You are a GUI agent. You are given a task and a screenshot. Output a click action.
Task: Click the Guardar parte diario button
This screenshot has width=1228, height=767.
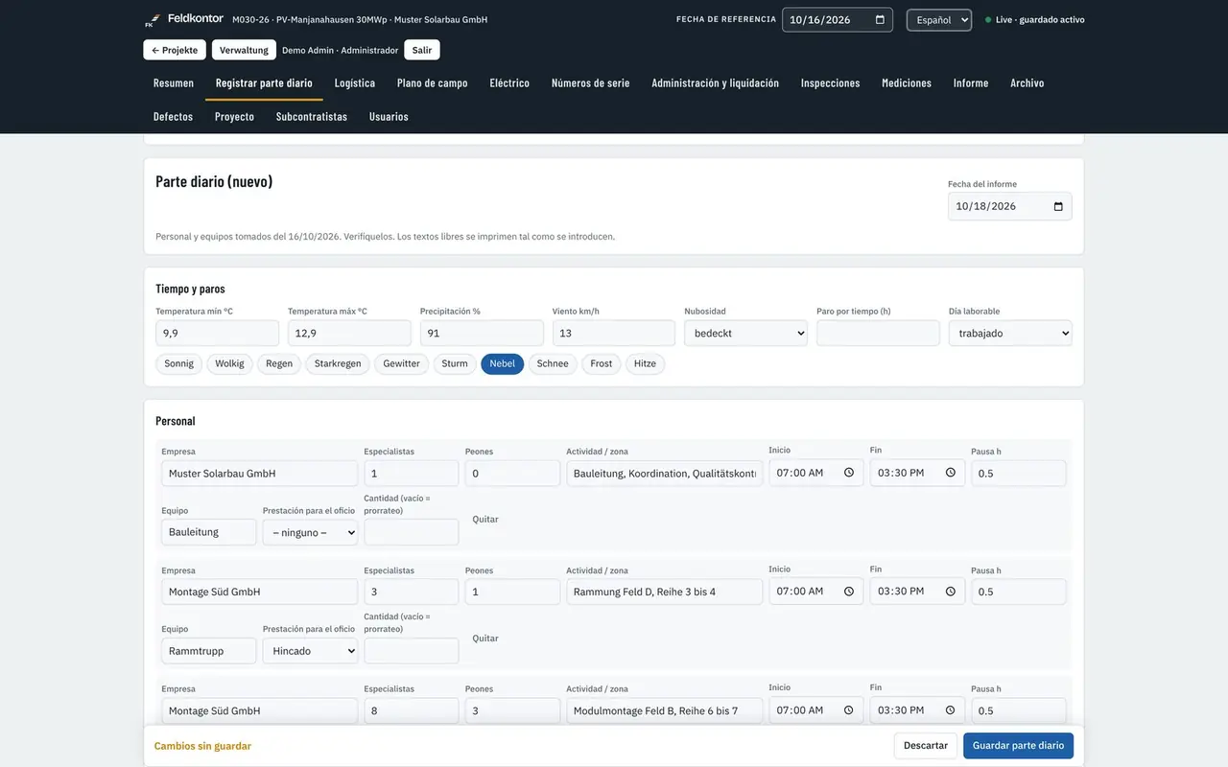pyautogui.click(x=1018, y=746)
